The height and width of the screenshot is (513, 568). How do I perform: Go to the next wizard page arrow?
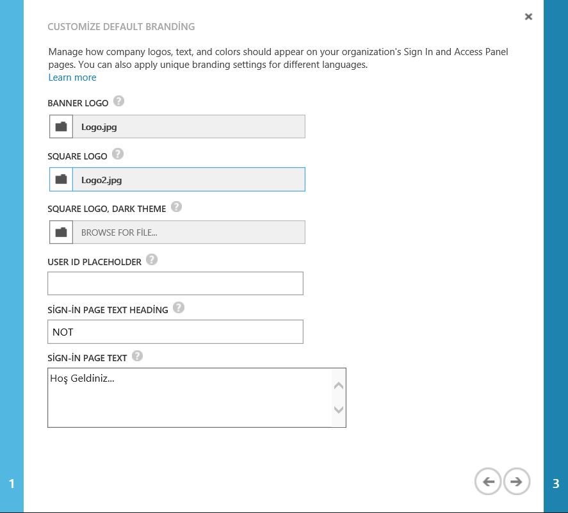[517, 481]
